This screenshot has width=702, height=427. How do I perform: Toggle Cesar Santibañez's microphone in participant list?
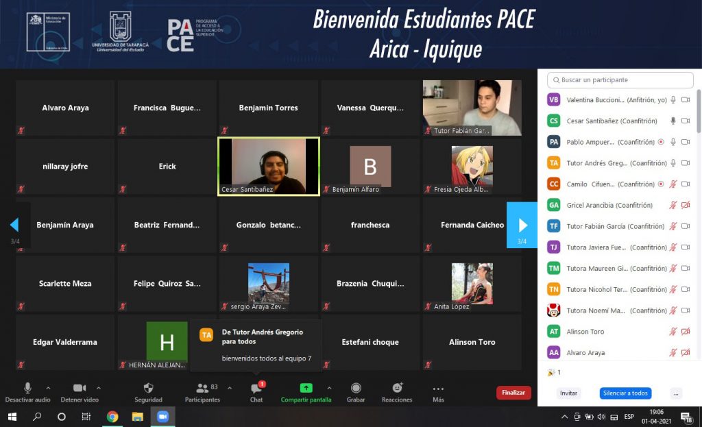pyautogui.click(x=673, y=121)
